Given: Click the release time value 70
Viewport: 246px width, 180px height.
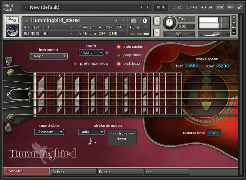Looking at the screenshot, I should pos(214,133).
